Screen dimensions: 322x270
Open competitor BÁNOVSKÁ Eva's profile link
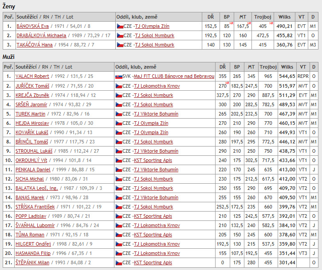(x=33, y=26)
